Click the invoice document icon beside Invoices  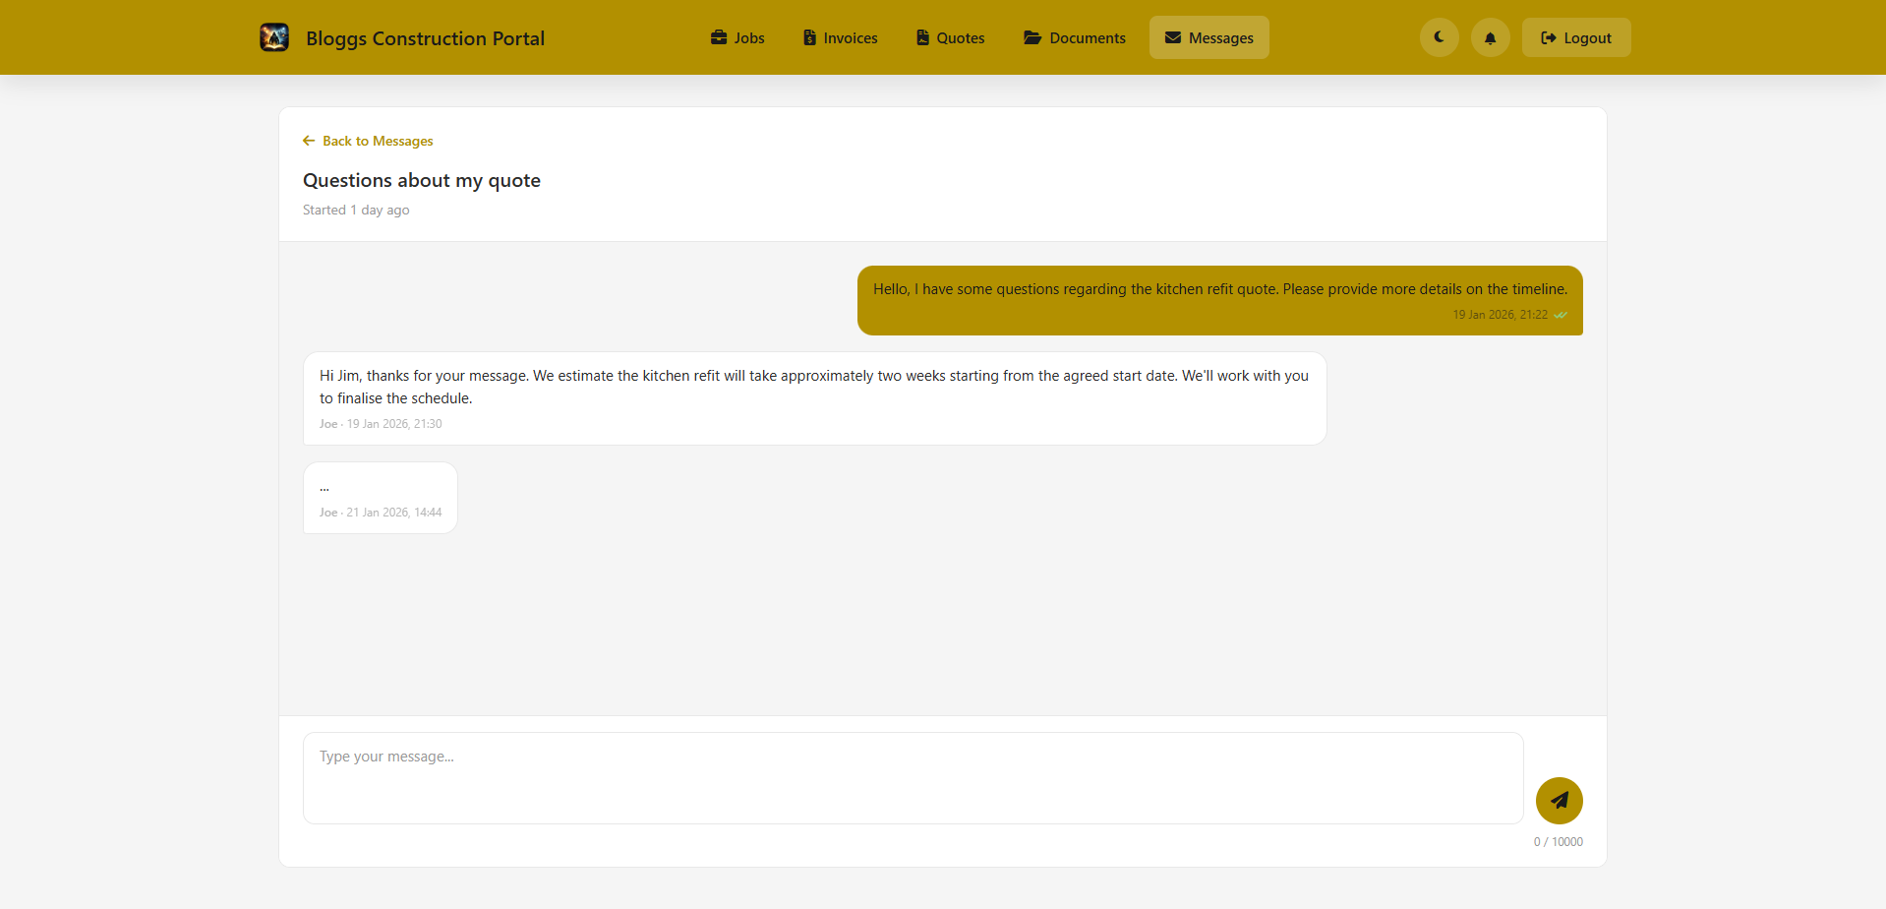pos(808,37)
